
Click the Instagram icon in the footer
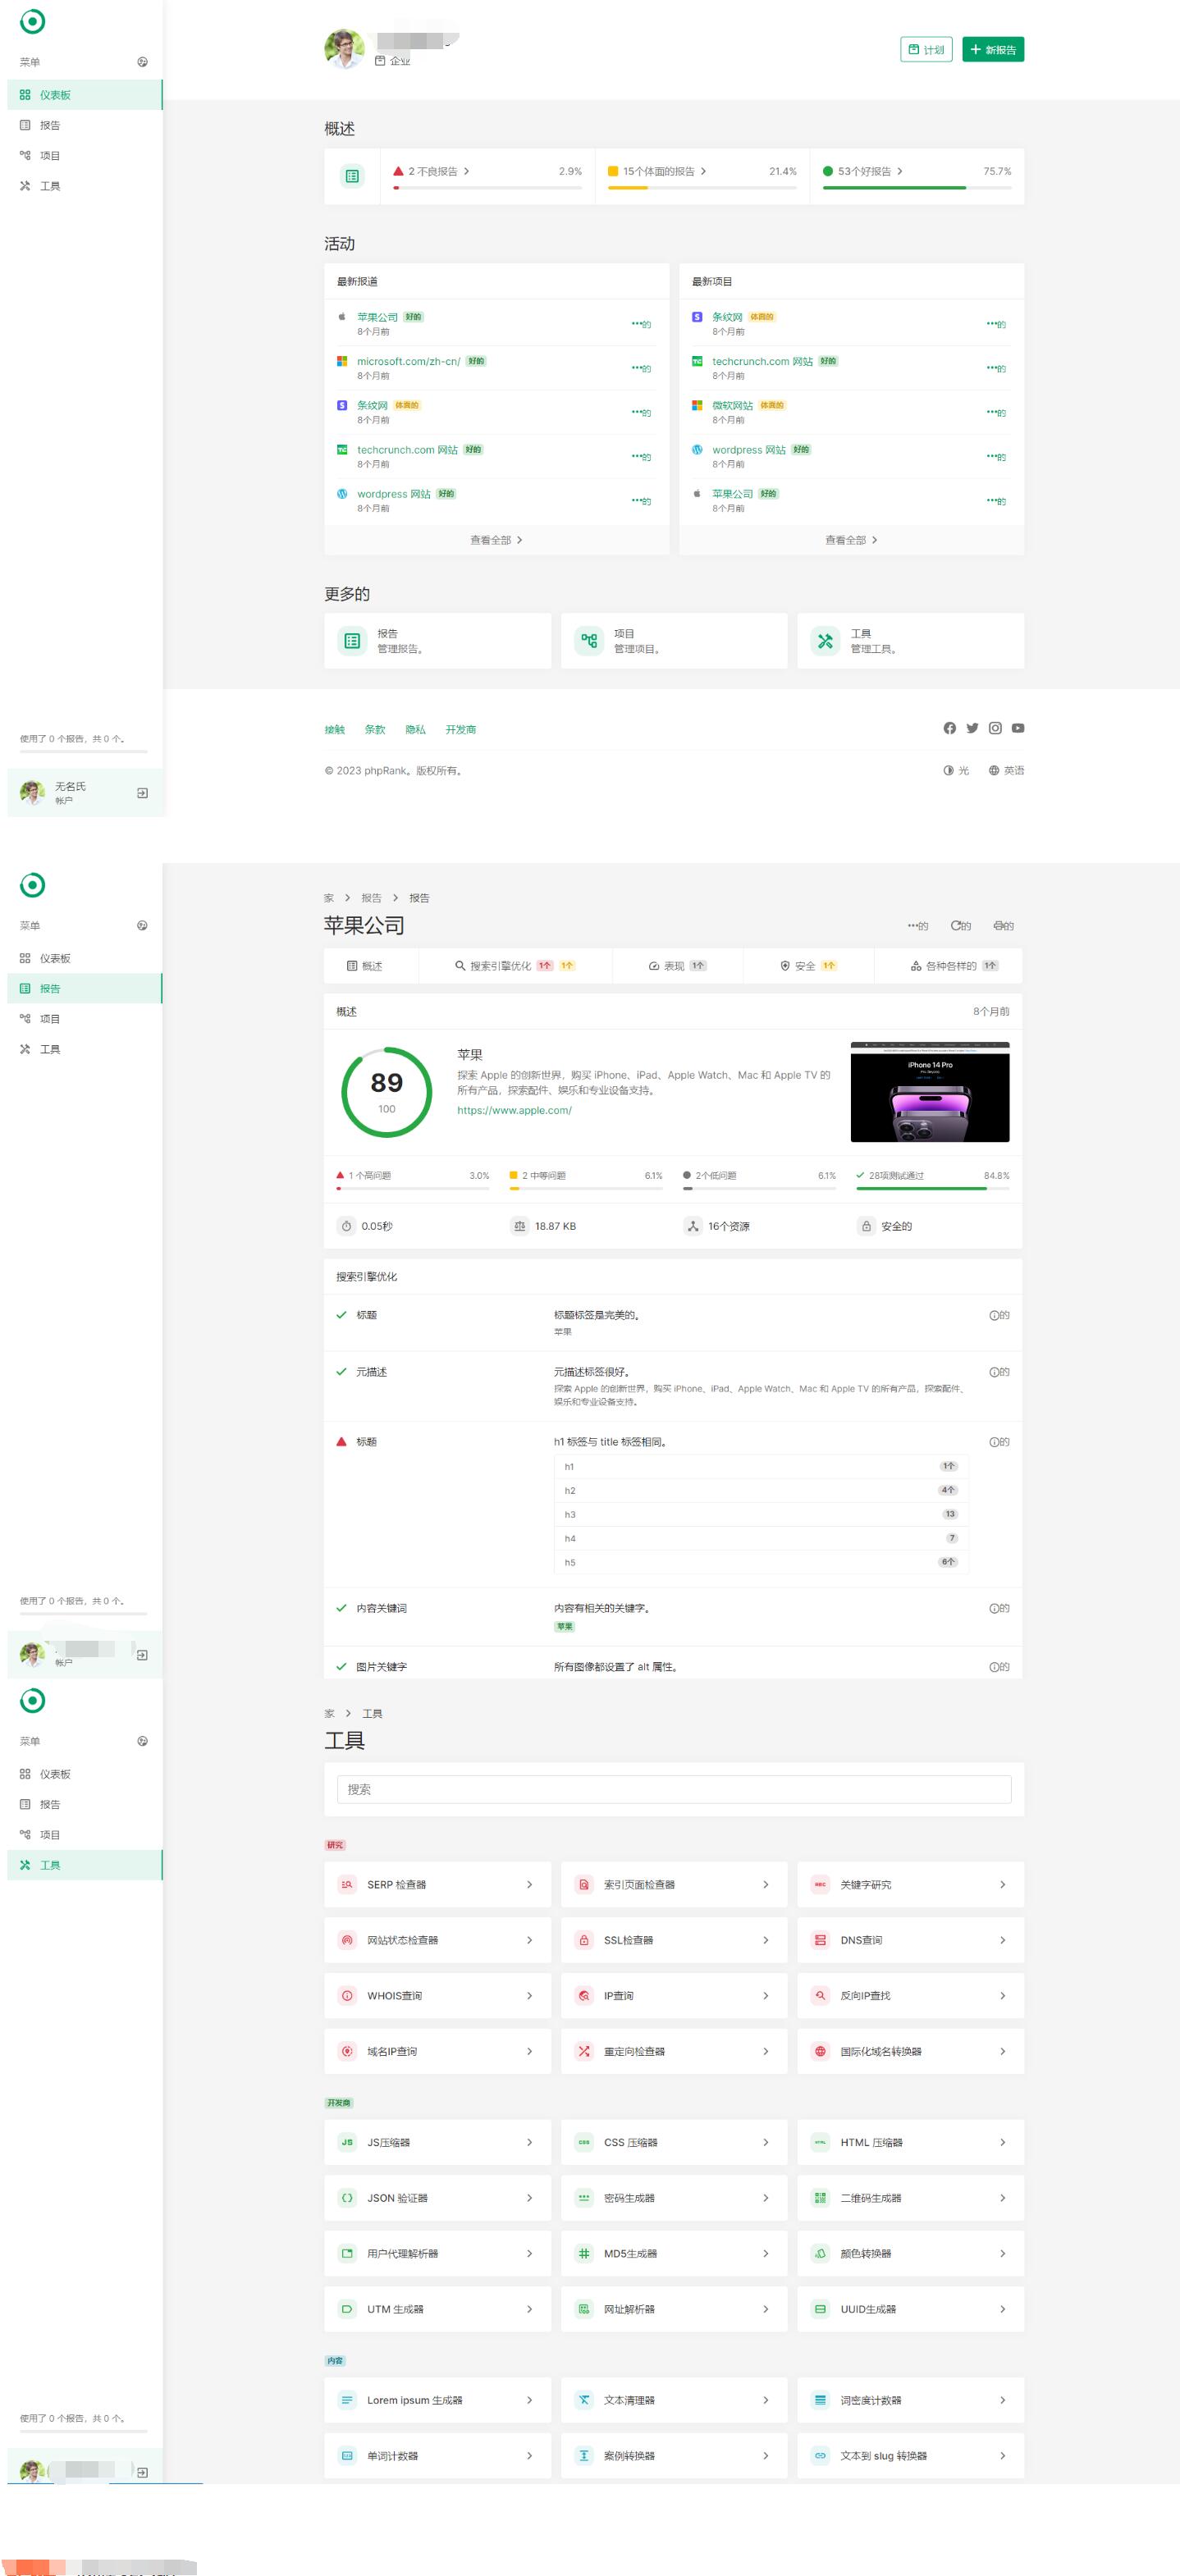coord(995,728)
